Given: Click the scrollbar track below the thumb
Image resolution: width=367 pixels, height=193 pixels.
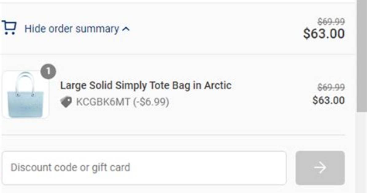Looking at the screenshot, I should (x=362, y=152).
